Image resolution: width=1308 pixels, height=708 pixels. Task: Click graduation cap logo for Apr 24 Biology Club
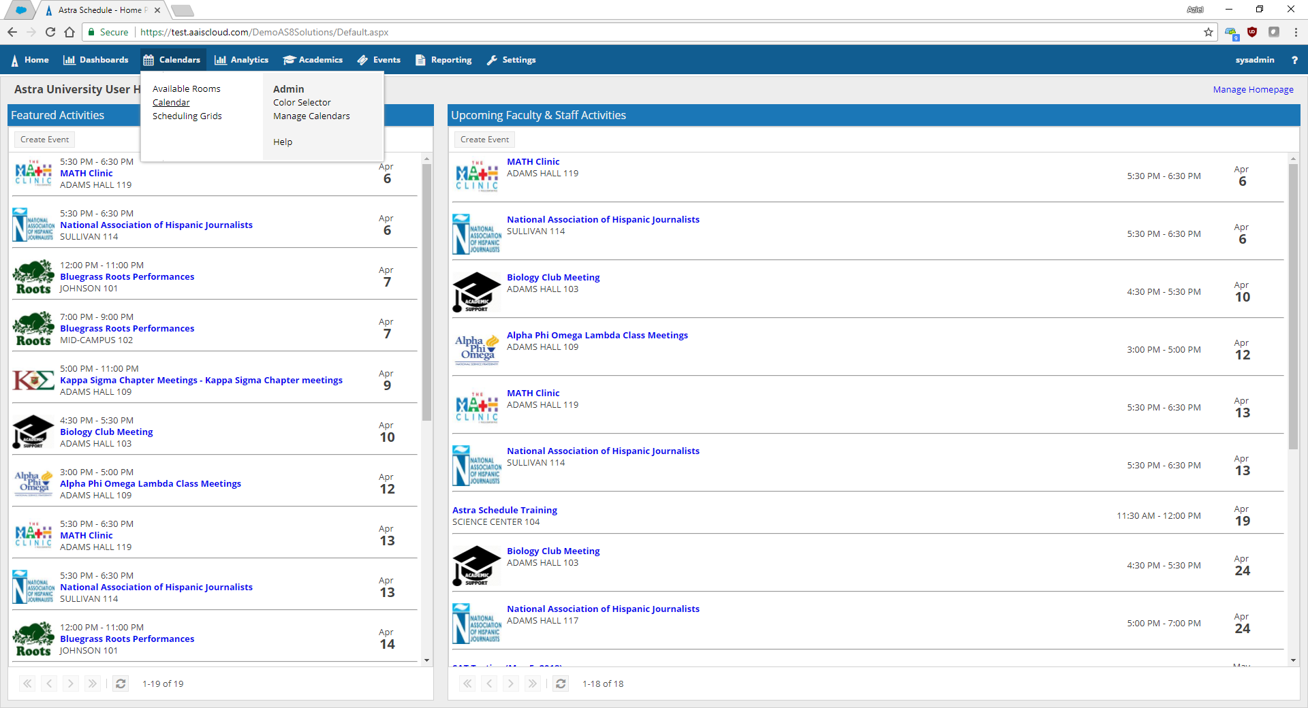(476, 566)
